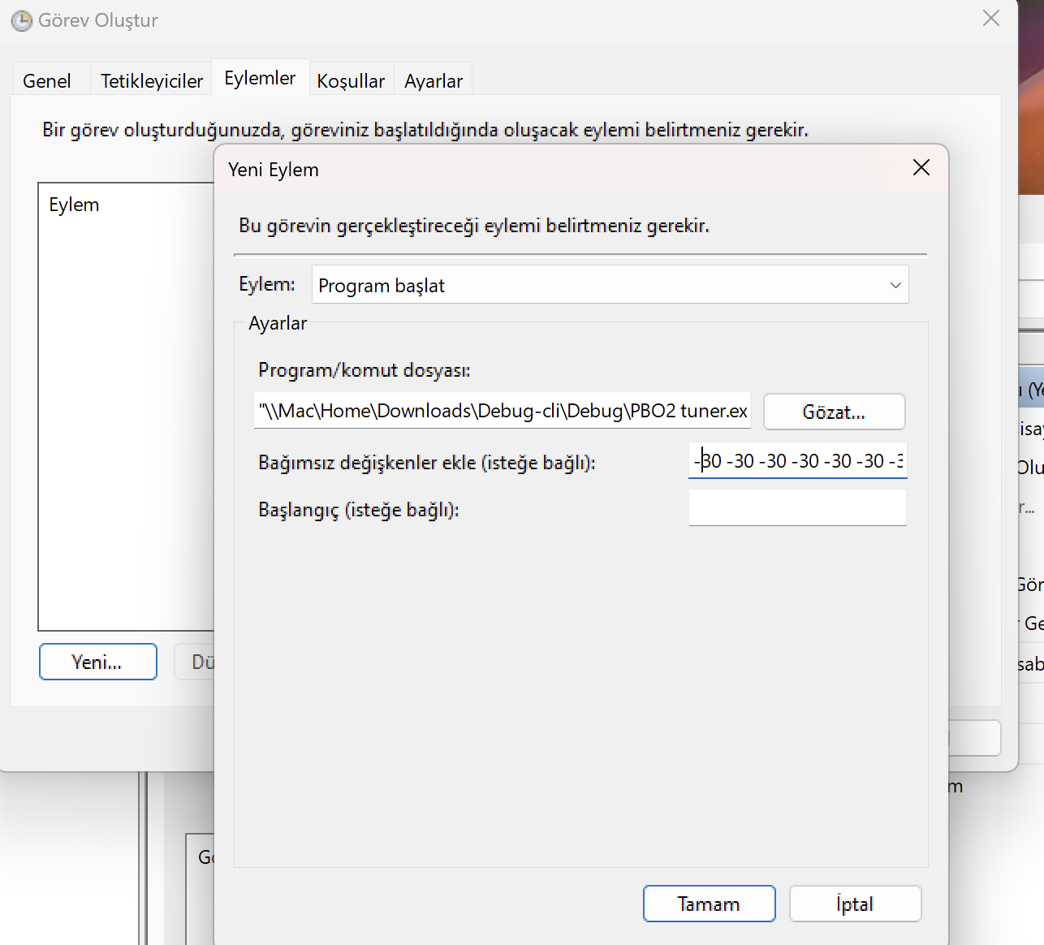Focus the Bağımsız değişkenler ekle field
1044x945 pixels.
pyautogui.click(x=797, y=461)
